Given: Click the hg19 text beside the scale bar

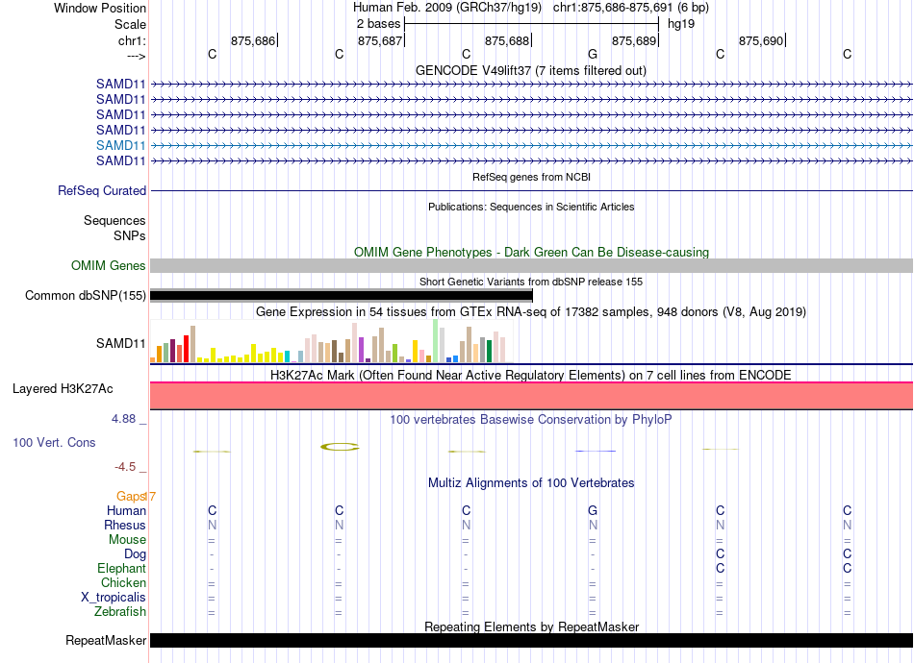Looking at the screenshot, I should [681, 24].
